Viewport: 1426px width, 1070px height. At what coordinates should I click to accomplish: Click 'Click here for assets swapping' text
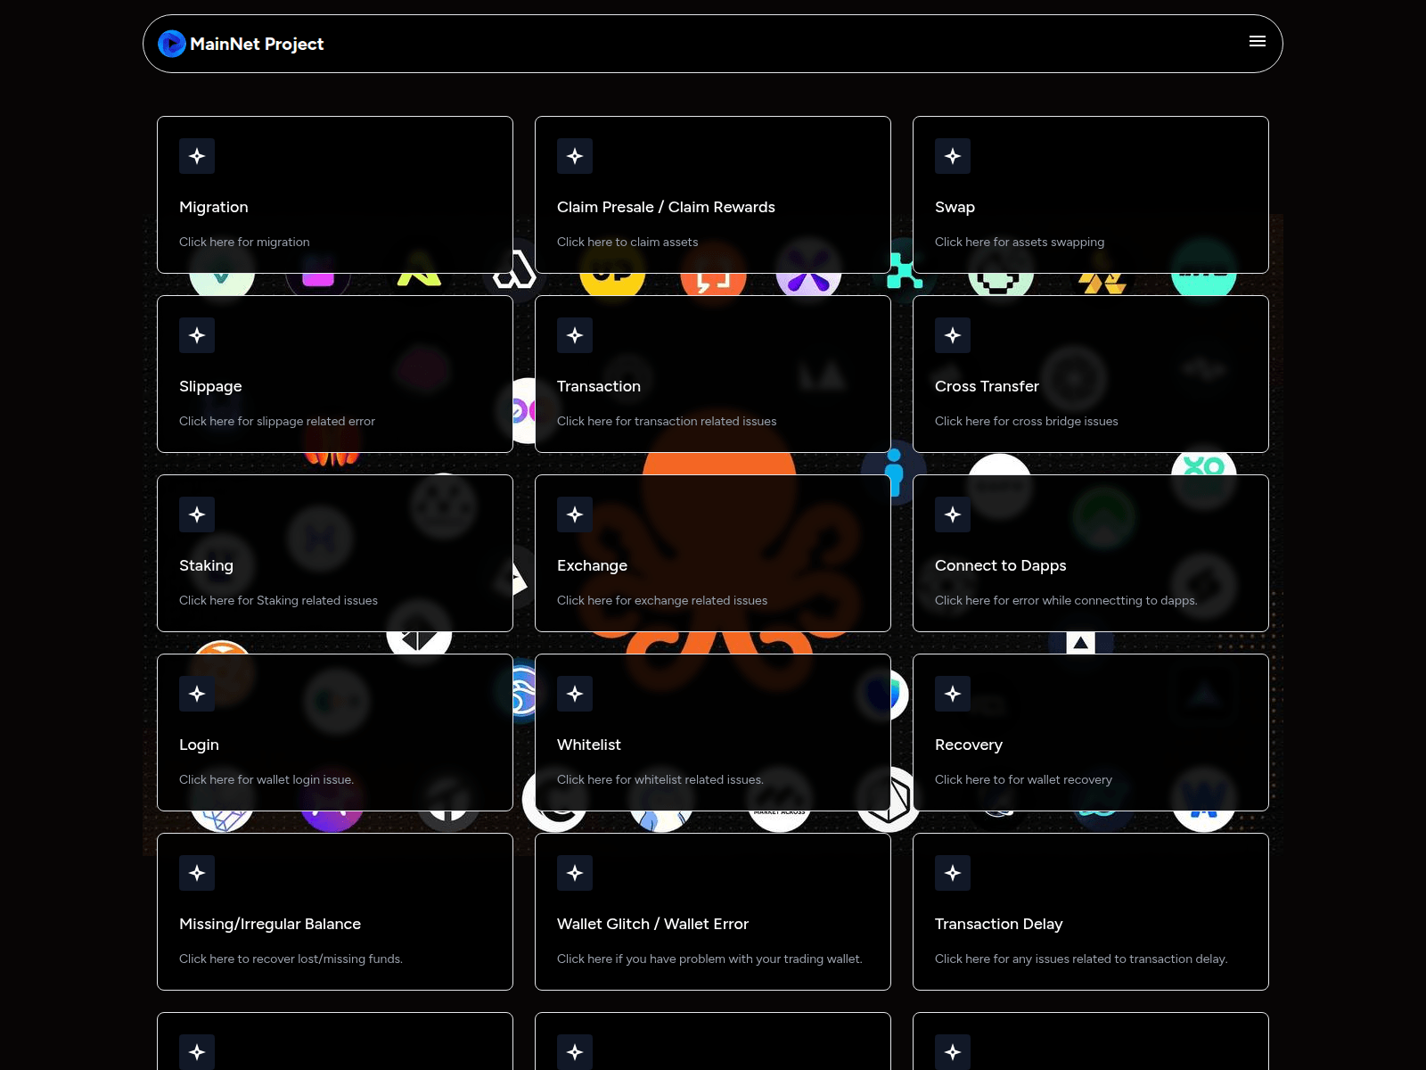[x=1020, y=242]
